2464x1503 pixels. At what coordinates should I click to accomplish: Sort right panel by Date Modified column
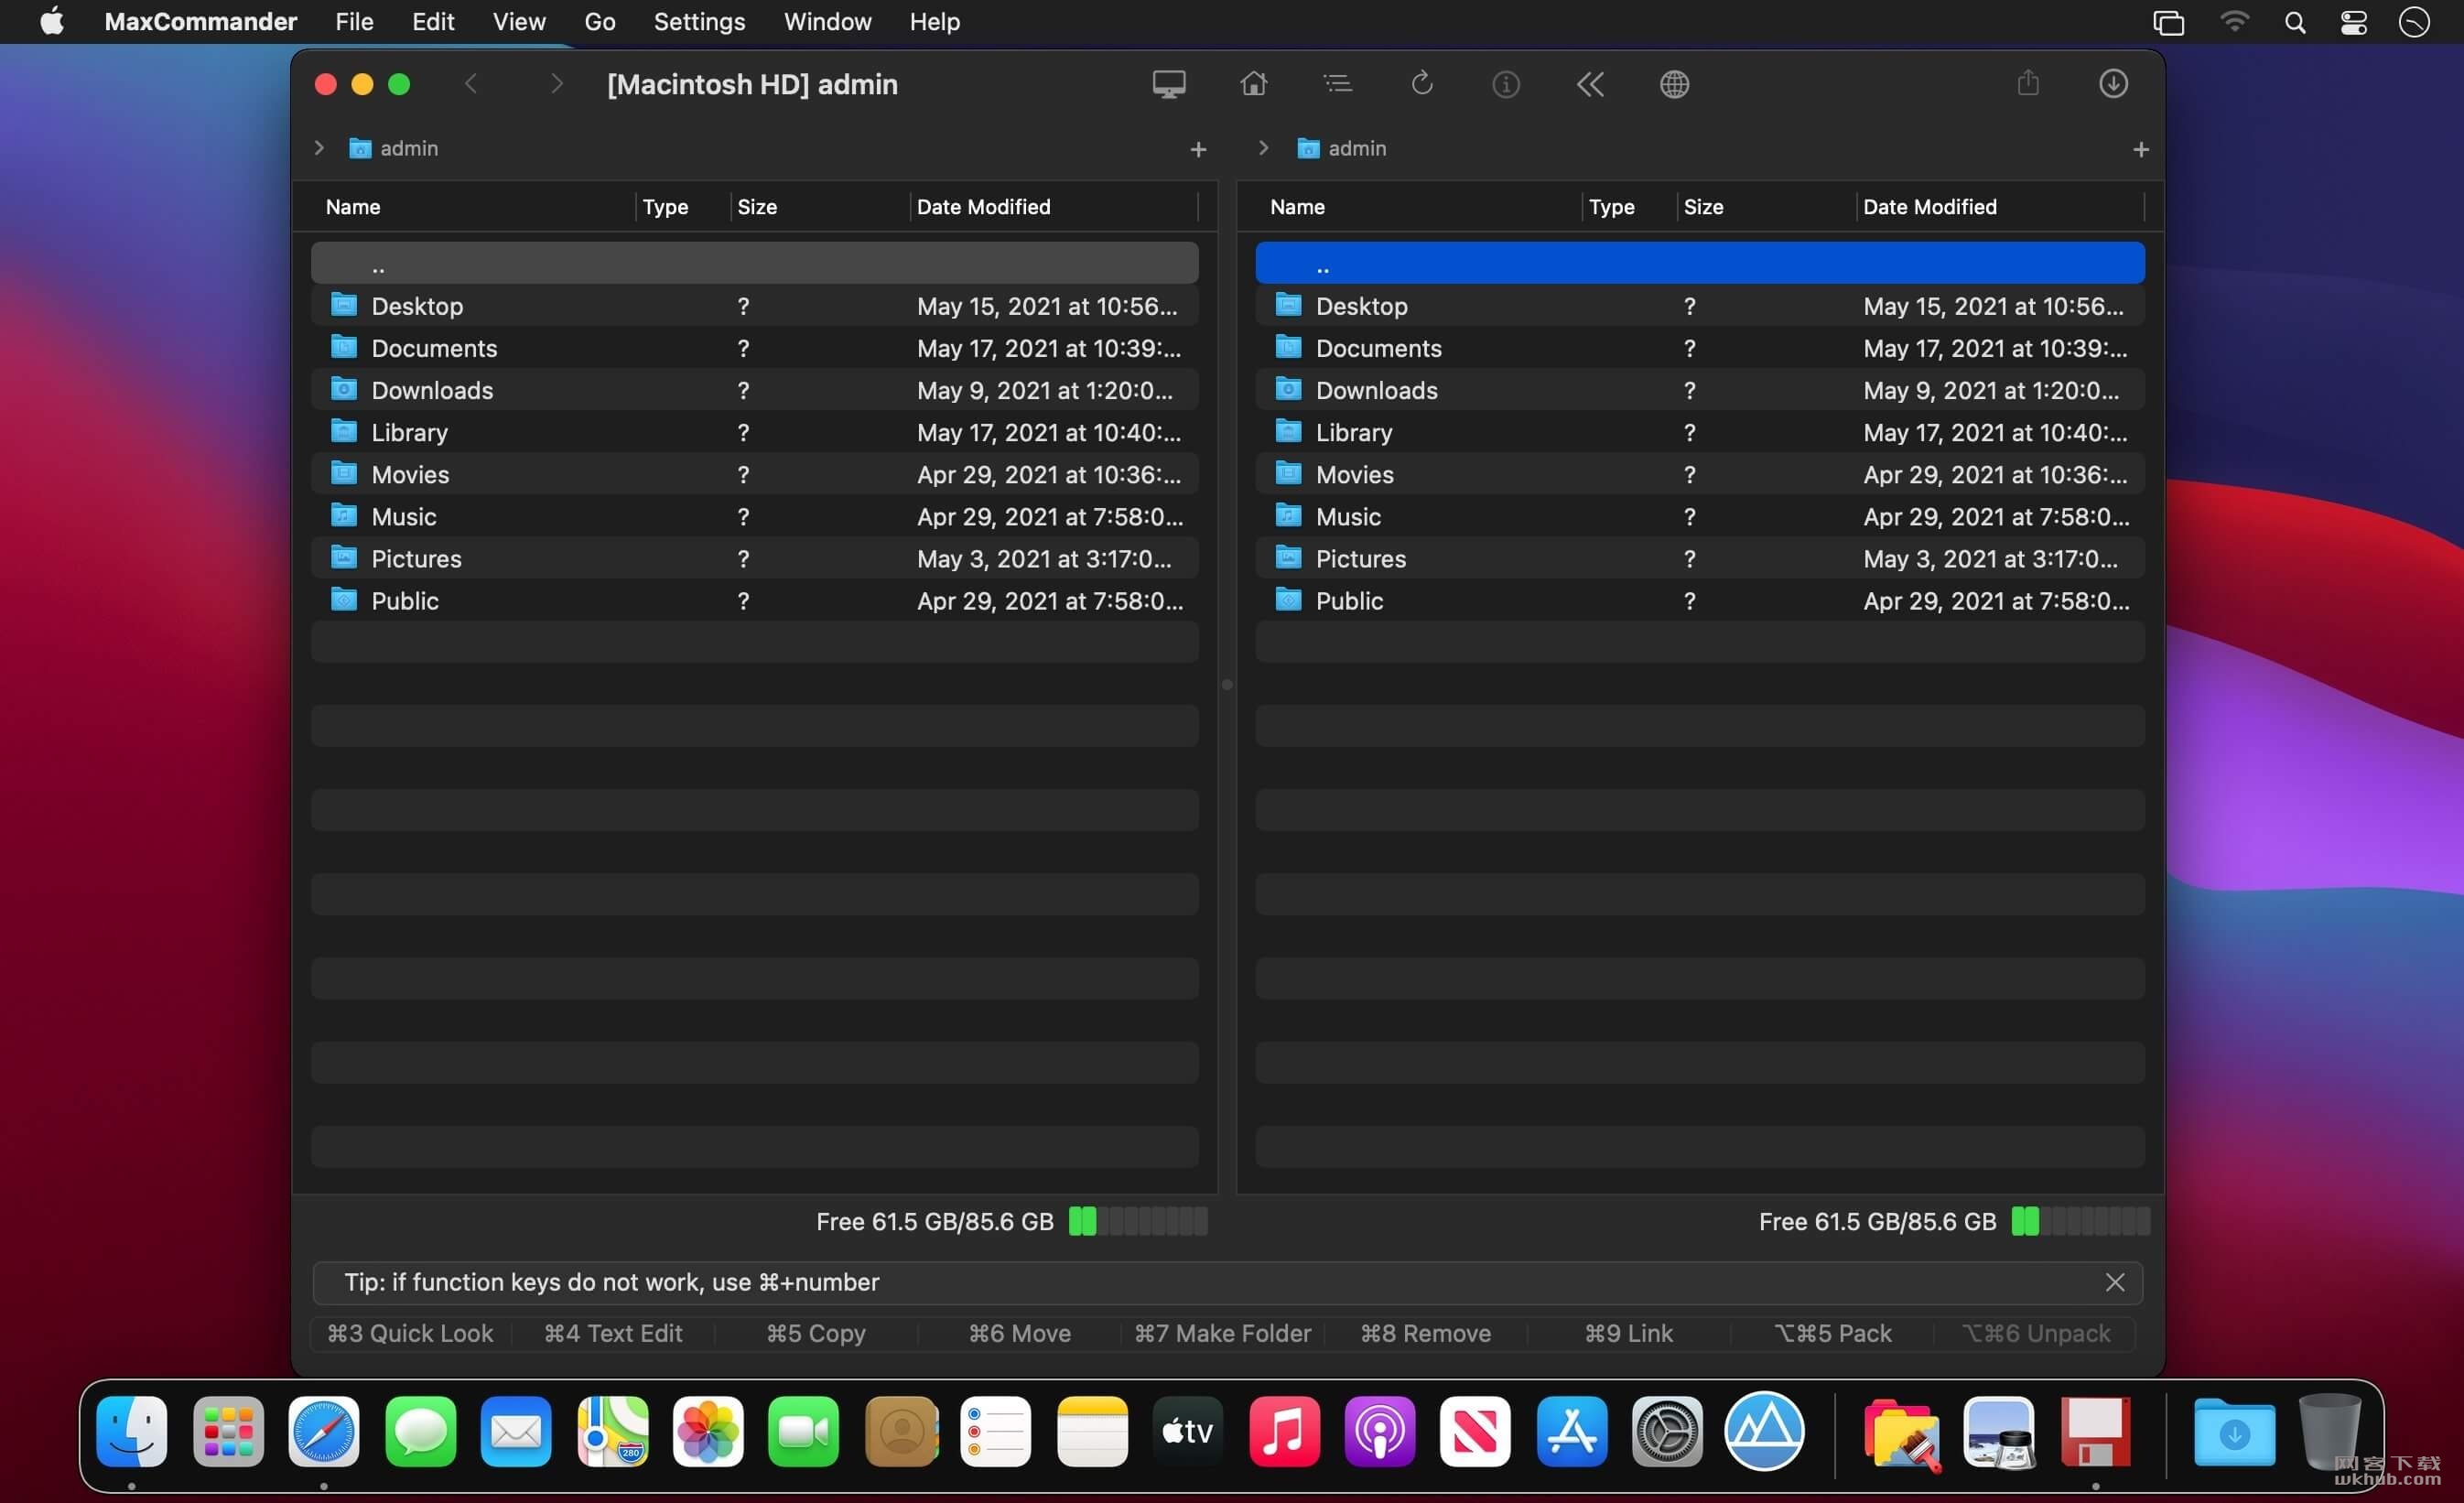coord(1929,207)
